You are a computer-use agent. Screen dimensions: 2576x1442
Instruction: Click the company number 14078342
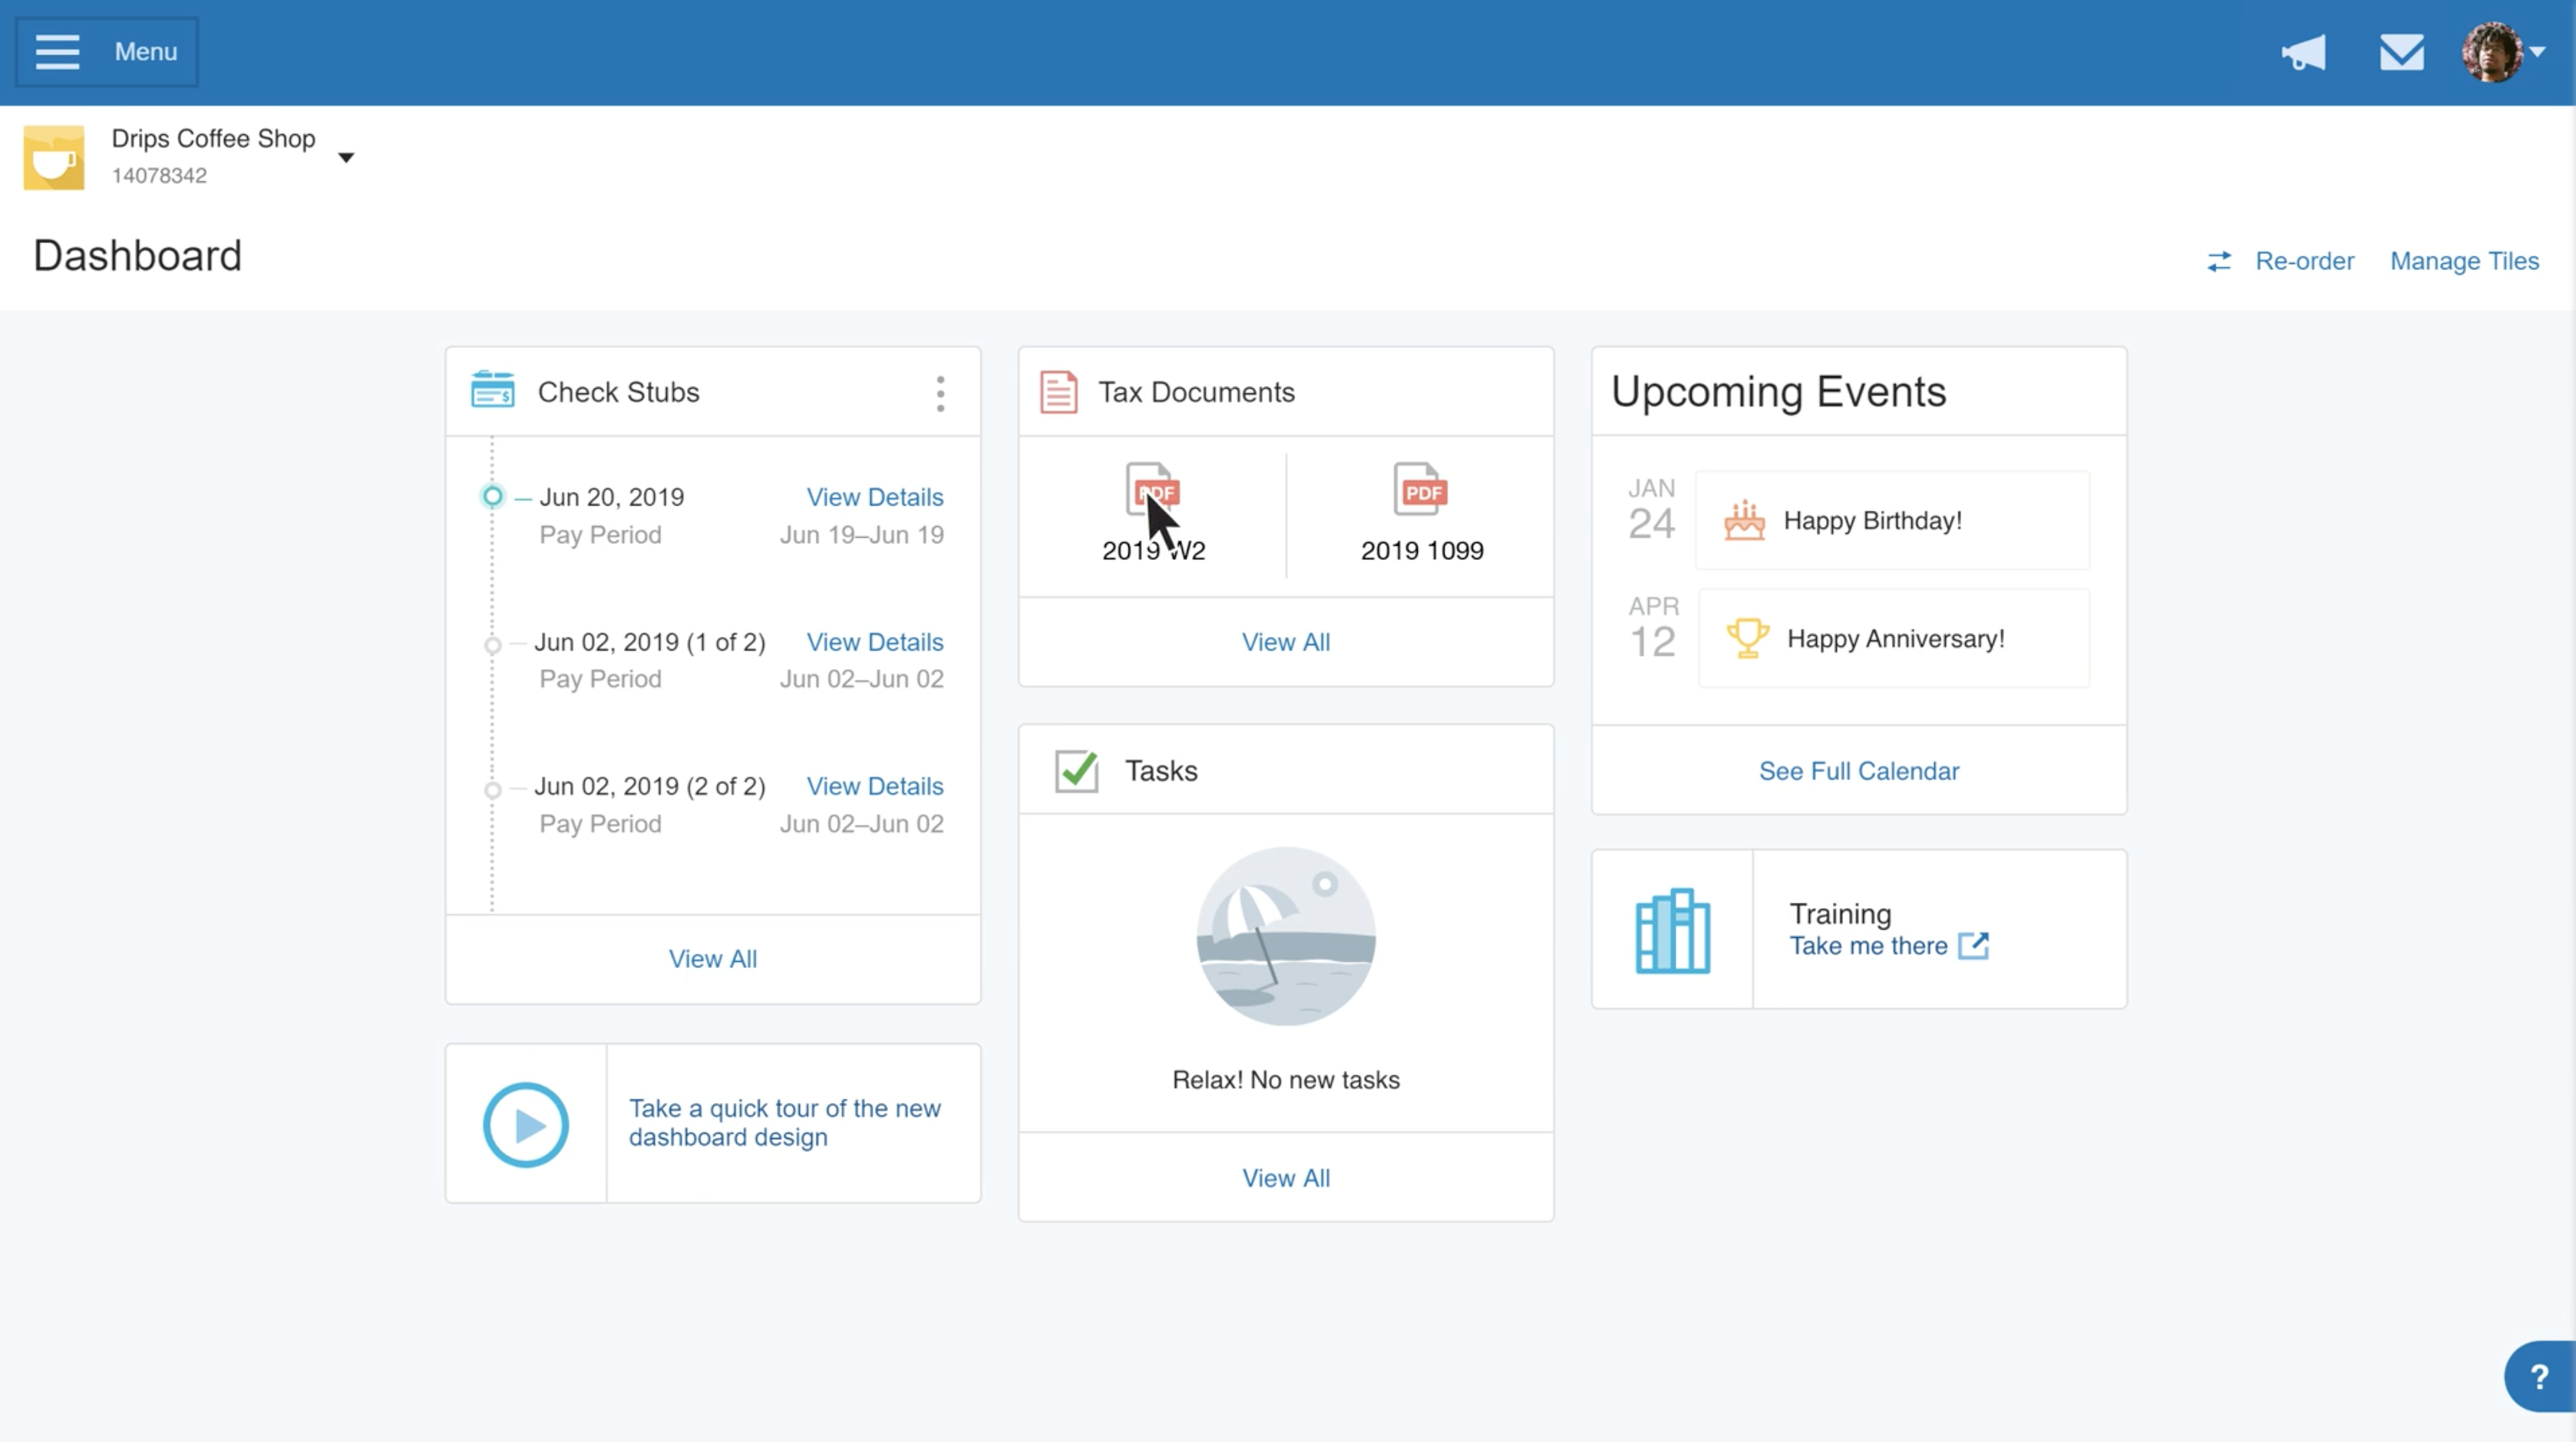(159, 175)
